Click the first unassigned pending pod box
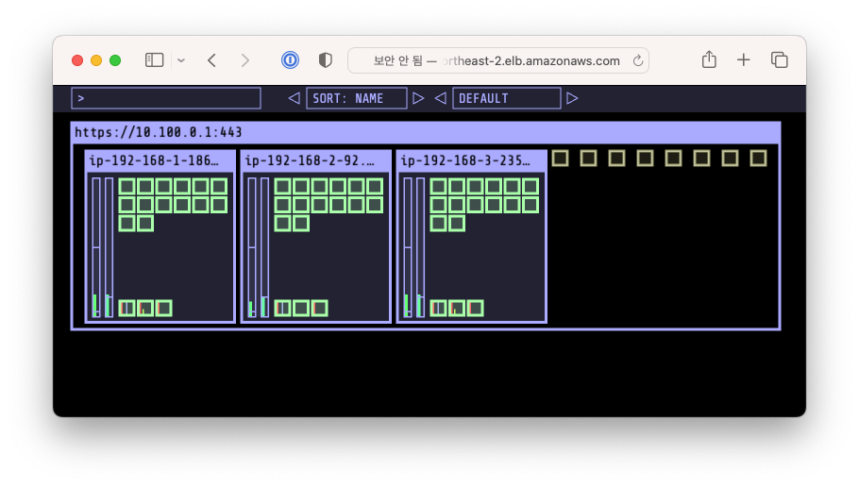The height and width of the screenshot is (487, 859). (560, 159)
